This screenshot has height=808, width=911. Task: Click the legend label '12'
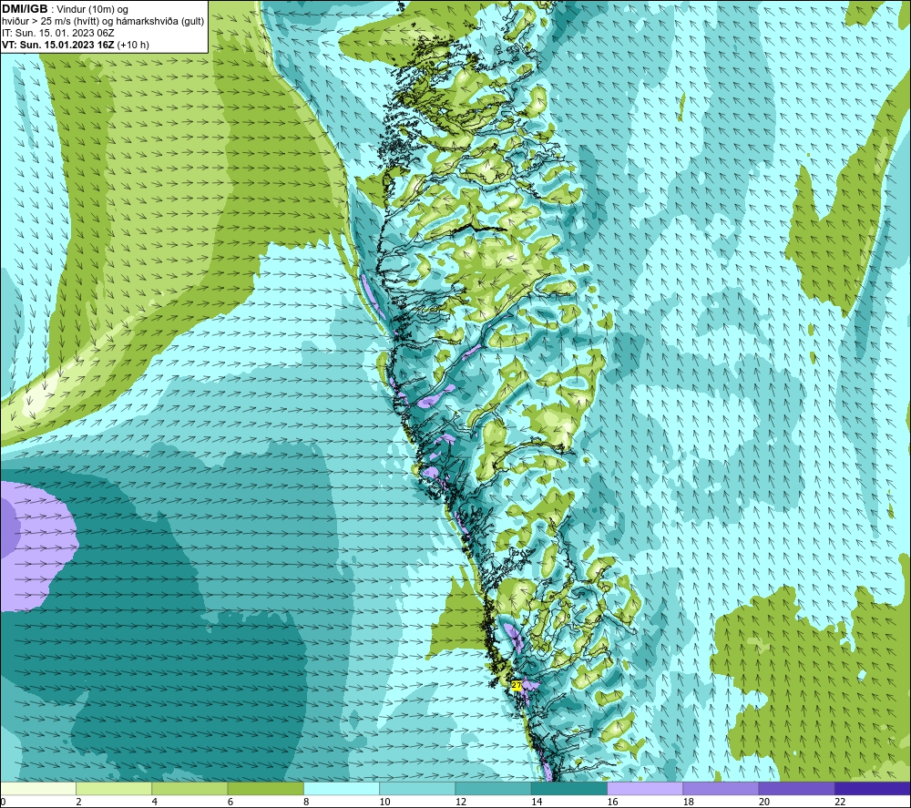point(461,802)
